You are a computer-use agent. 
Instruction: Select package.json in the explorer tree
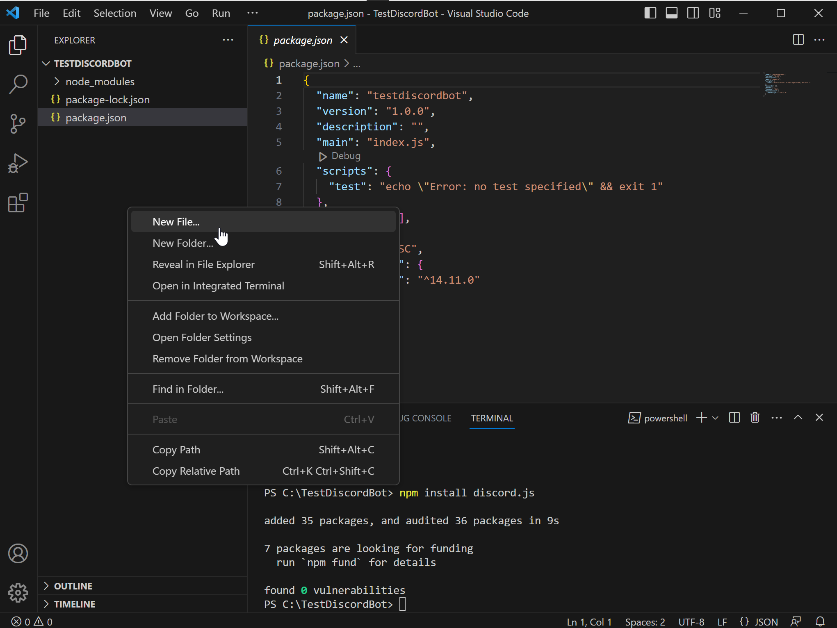click(142, 118)
